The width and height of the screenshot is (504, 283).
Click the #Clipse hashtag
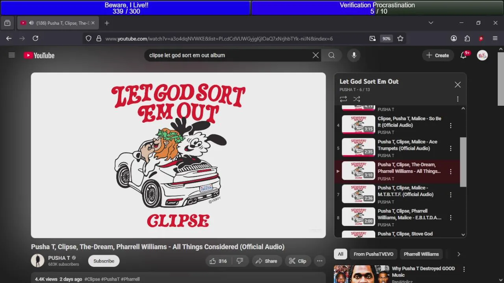click(92, 279)
